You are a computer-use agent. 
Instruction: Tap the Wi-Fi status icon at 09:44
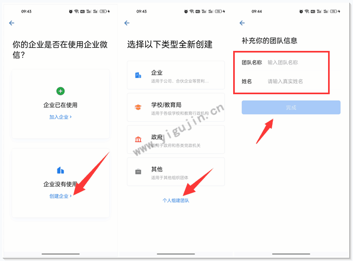point(306,11)
